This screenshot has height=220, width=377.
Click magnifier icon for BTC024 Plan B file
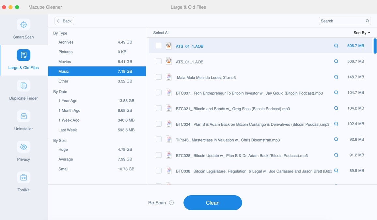tap(336, 124)
